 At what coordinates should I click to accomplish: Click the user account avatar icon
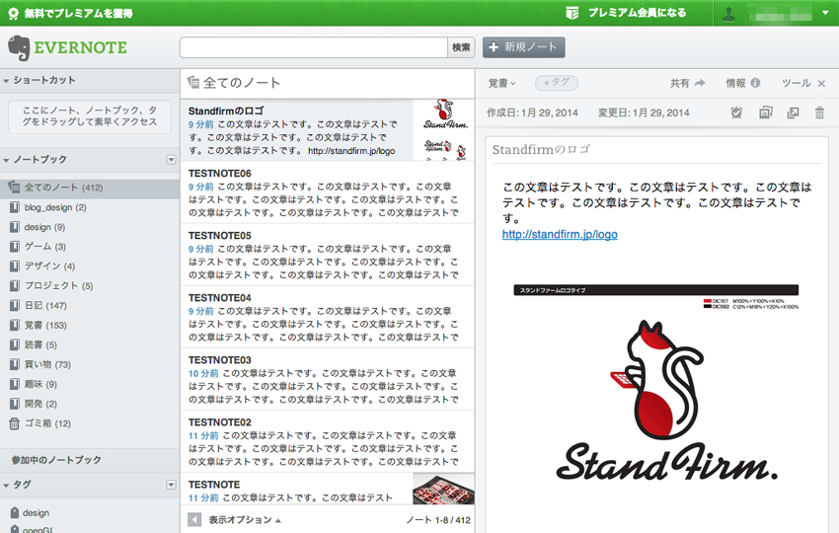(728, 14)
